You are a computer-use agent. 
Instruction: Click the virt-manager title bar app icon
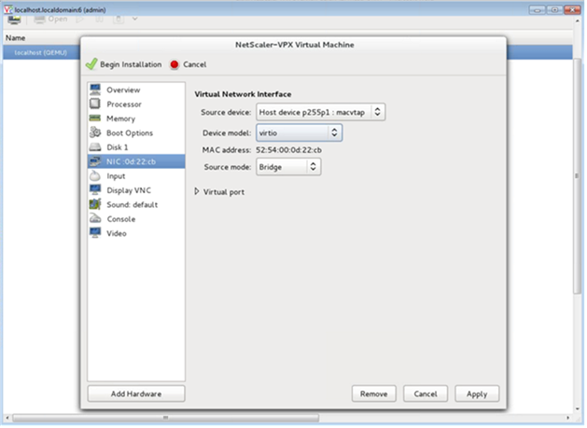8,9
